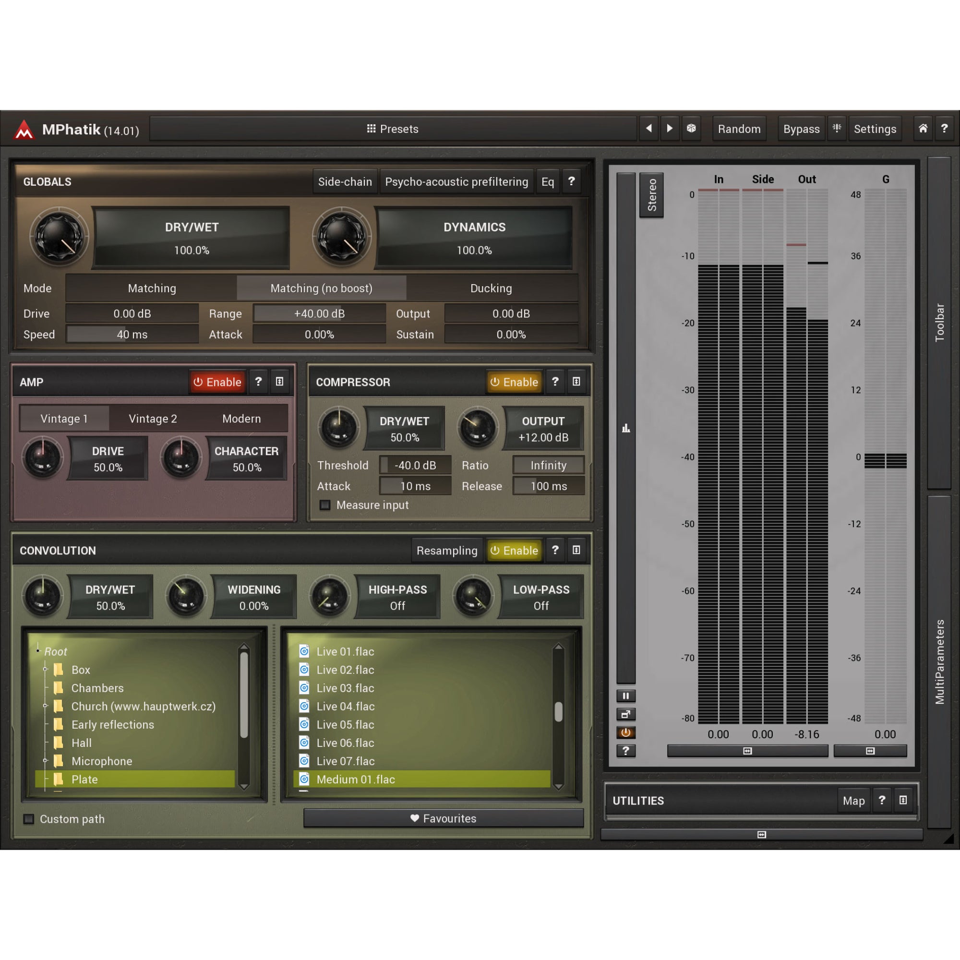
Task: Select Live 03.flac impulse file
Action: [x=421, y=688]
